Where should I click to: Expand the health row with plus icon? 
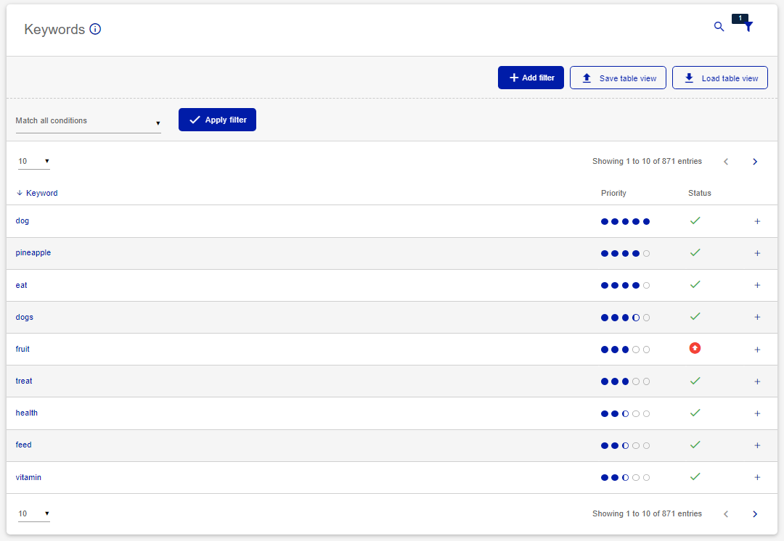point(757,413)
